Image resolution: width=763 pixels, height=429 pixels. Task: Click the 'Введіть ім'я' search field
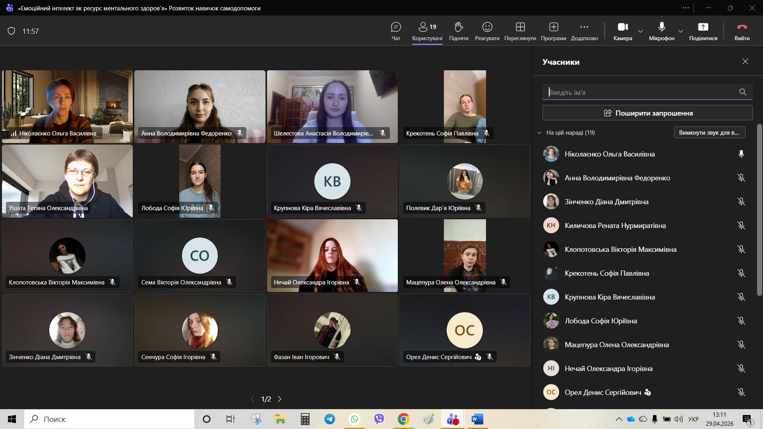(640, 92)
